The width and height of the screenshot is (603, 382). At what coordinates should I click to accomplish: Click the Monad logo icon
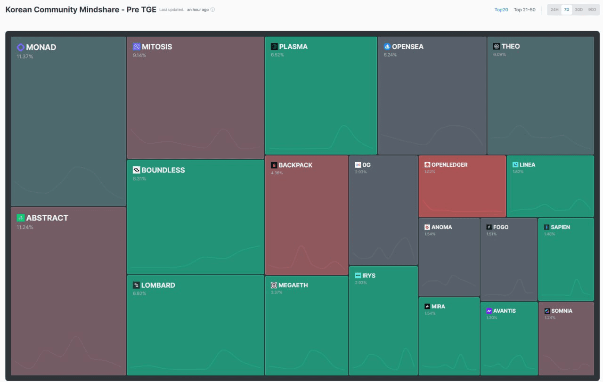pyautogui.click(x=20, y=47)
